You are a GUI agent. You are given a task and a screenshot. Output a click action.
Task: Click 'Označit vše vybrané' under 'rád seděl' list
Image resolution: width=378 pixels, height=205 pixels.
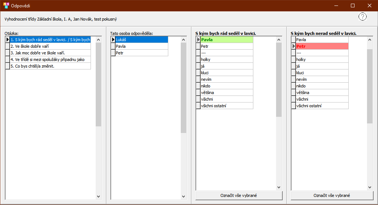click(x=239, y=195)
